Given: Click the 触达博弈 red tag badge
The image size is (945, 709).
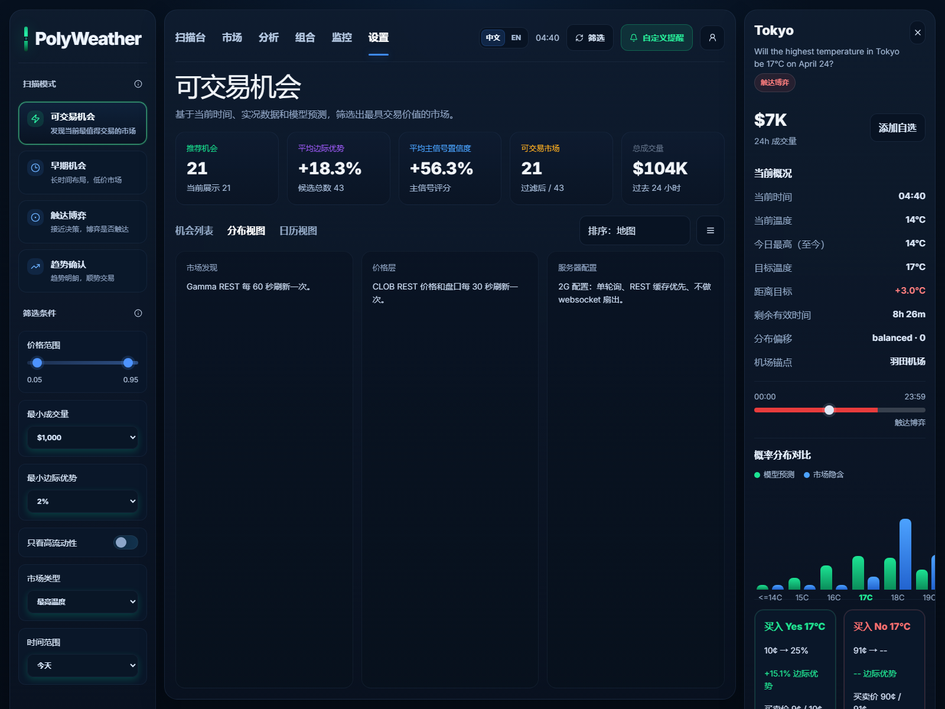Looking at the screenshot, I should coord(775,83).
